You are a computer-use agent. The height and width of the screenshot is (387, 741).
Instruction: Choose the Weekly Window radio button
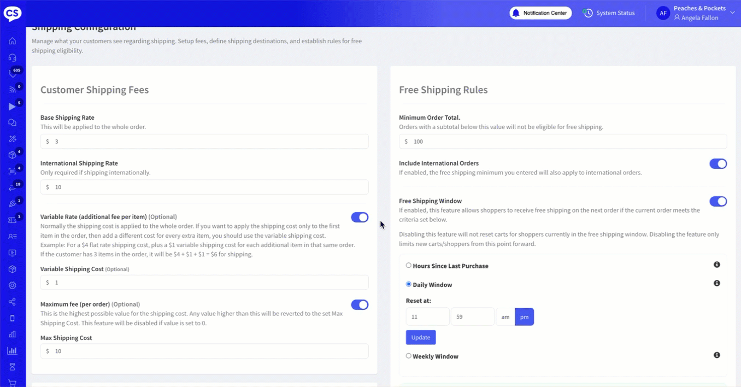tap(409, 356)
